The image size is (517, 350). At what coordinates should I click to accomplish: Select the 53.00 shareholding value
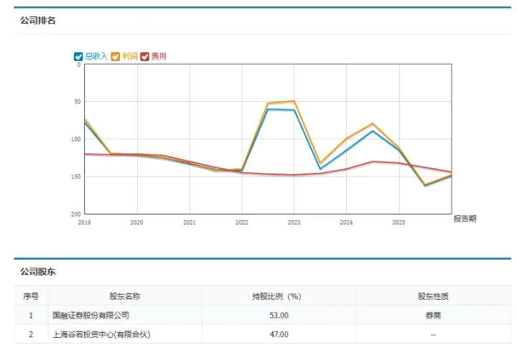(279, 315)
